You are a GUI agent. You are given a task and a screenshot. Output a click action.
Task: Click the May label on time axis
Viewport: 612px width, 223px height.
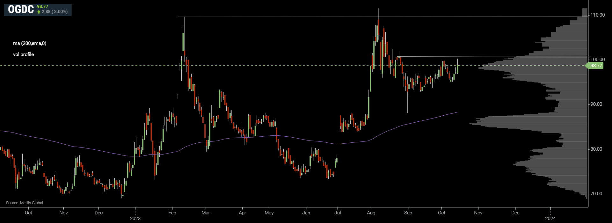[x=269, y=213]
